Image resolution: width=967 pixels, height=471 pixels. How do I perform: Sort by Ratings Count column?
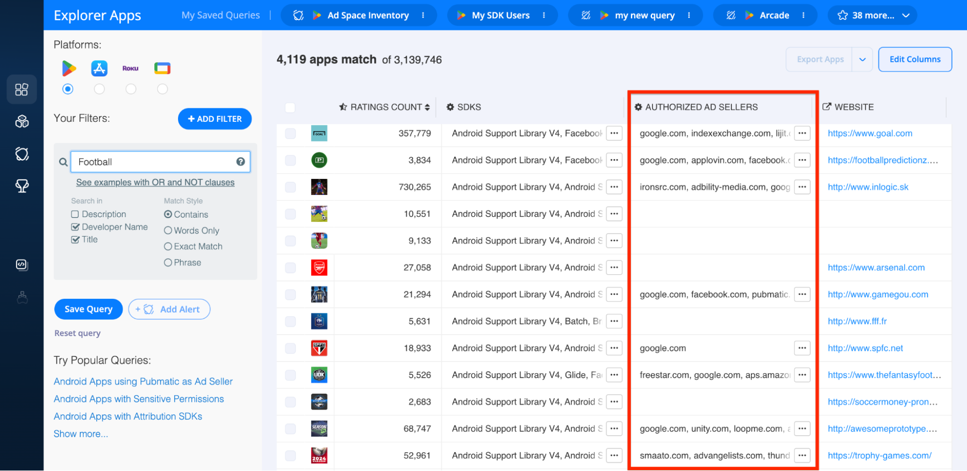coord(385,107)
